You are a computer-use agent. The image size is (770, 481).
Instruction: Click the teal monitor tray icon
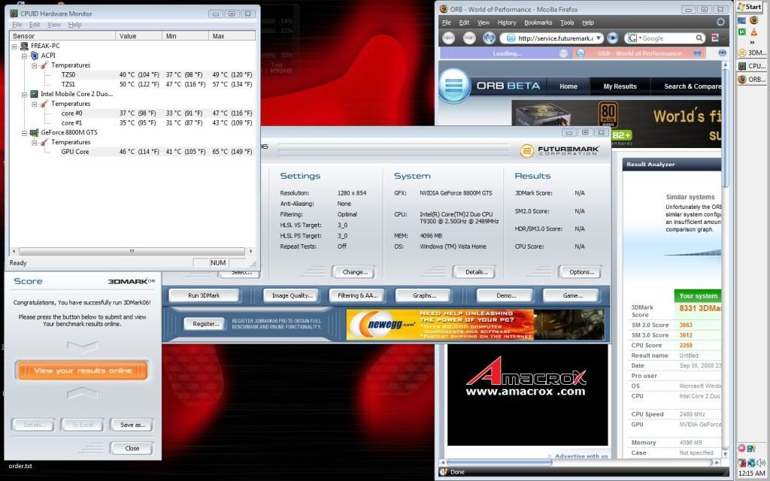pos(751,448)
